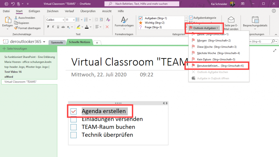Expand bullet list style options
Screen dimensions: 279x157
pyautogui.click(x=81, y=20)
